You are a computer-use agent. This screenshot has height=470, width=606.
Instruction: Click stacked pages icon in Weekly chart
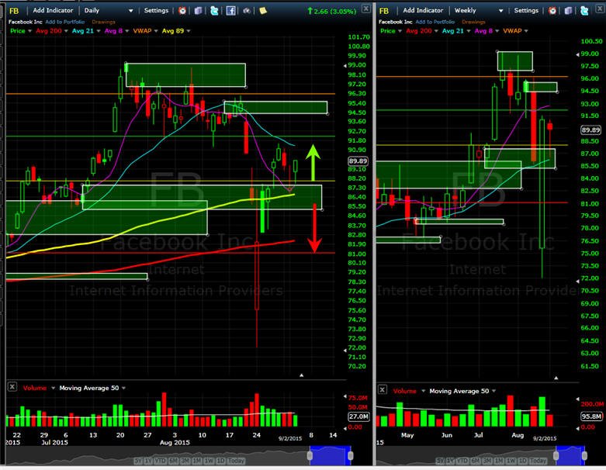click(x=568, y=11)
